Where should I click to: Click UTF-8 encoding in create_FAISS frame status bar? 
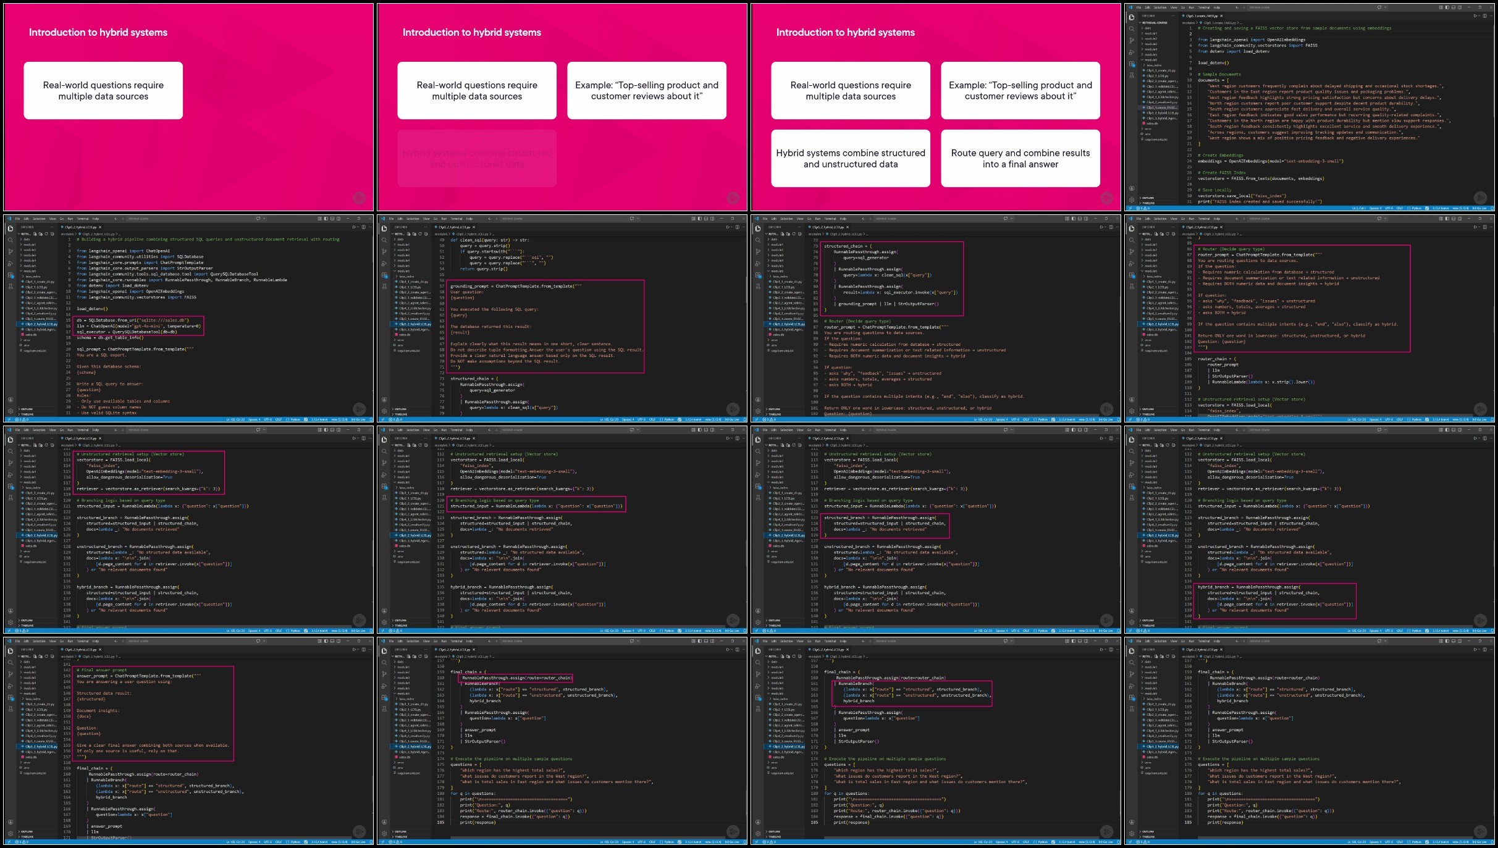coord(1389,208)
